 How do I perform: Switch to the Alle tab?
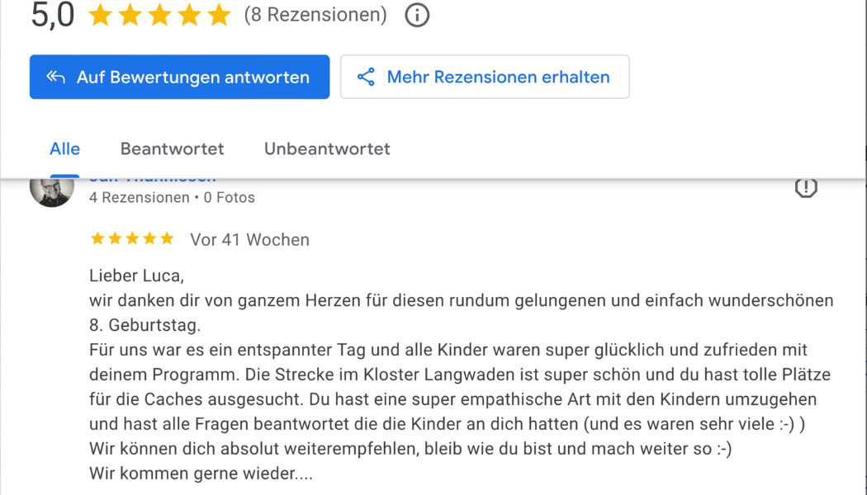tap(64, 148)
